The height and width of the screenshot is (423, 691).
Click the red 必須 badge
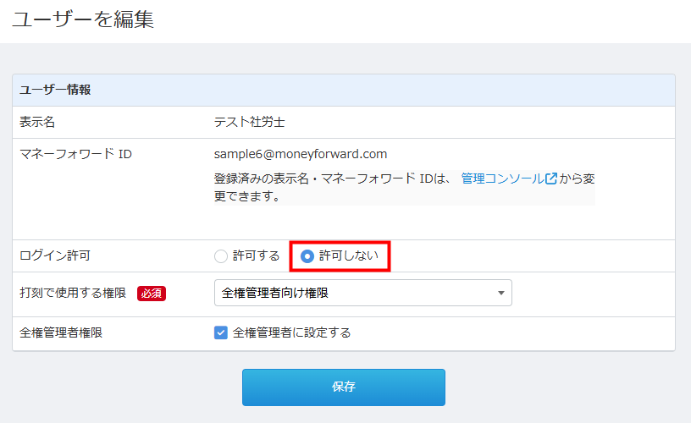pyautogui.click(x=152, y=294)
